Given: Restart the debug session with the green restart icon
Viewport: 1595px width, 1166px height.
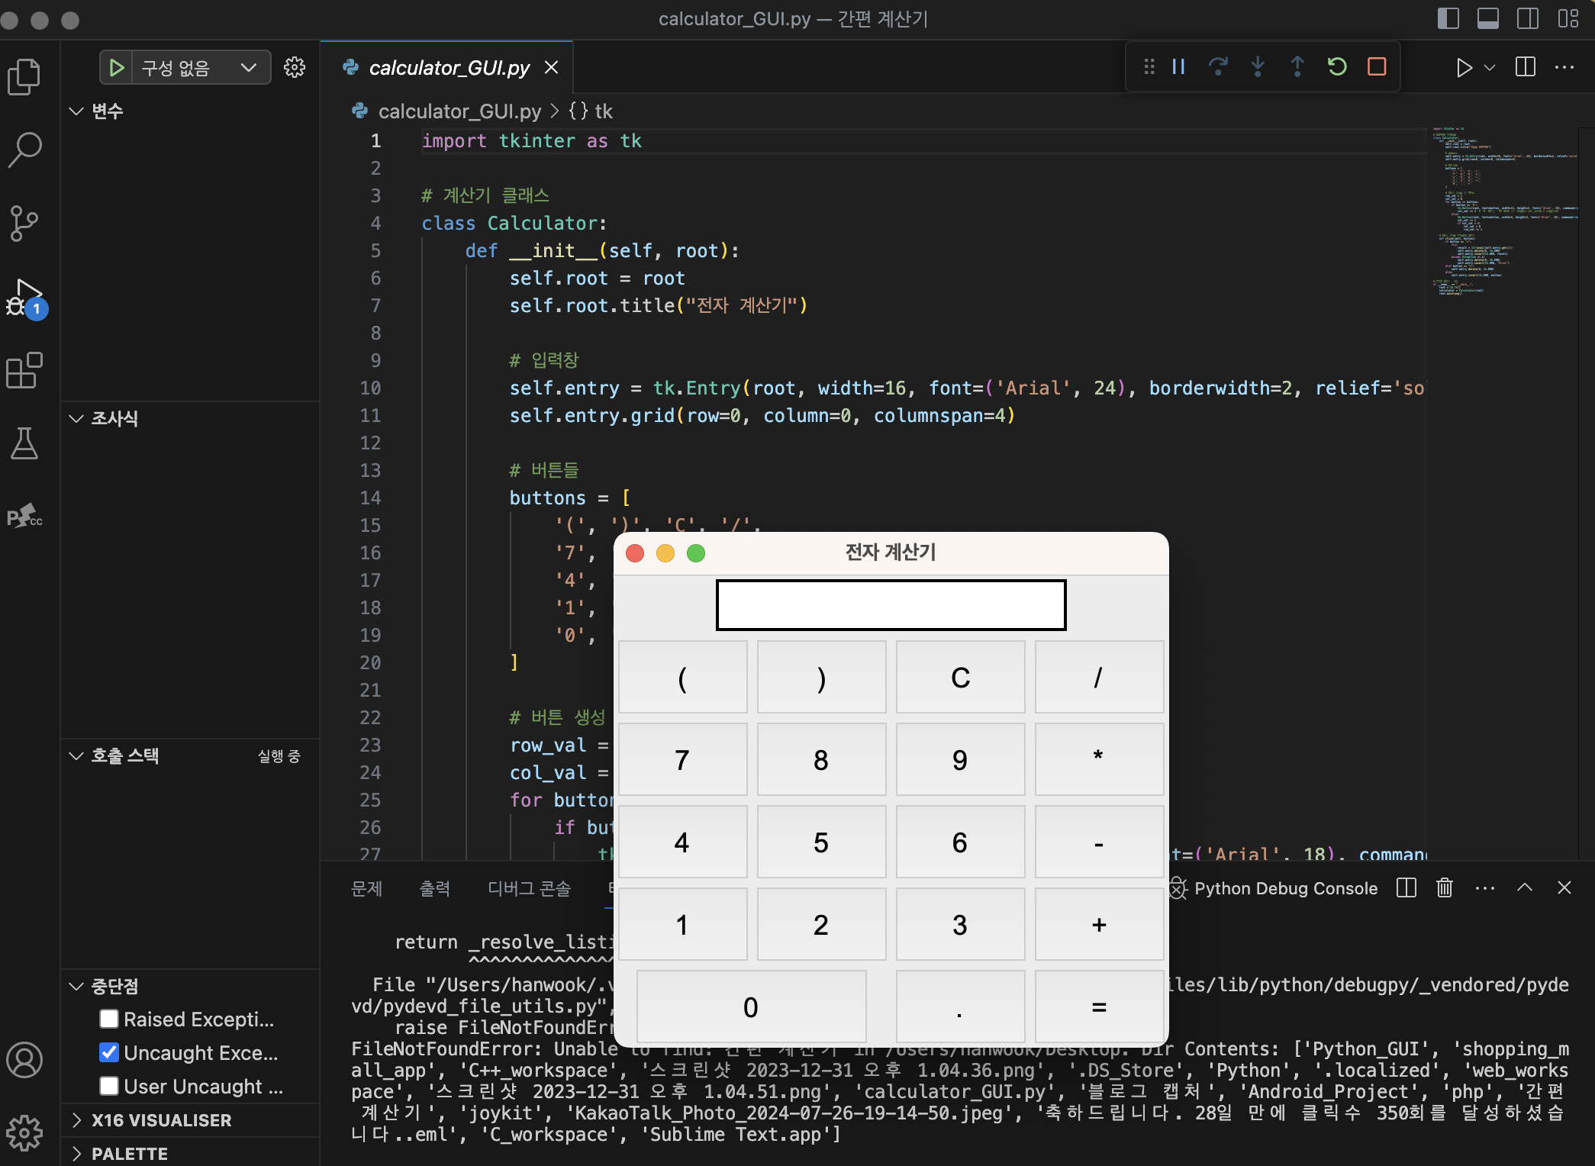Looking at the screenshot, I should tap(1337, 67).
